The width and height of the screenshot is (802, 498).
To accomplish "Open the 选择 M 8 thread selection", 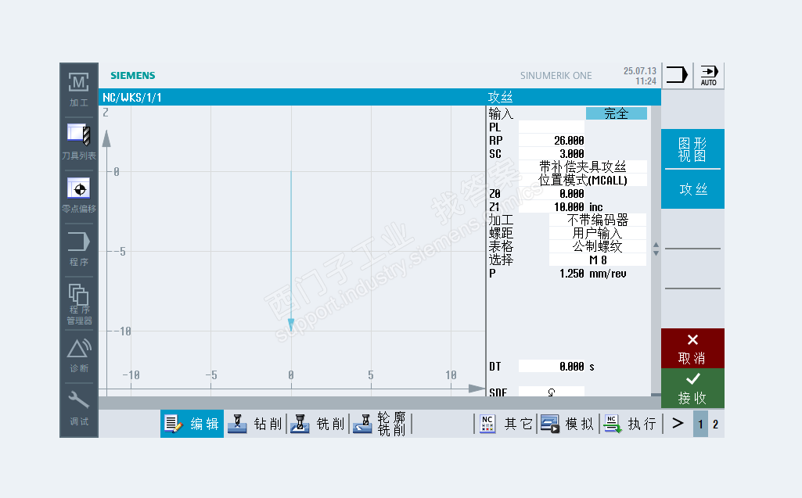I will (x=598, y=260).
